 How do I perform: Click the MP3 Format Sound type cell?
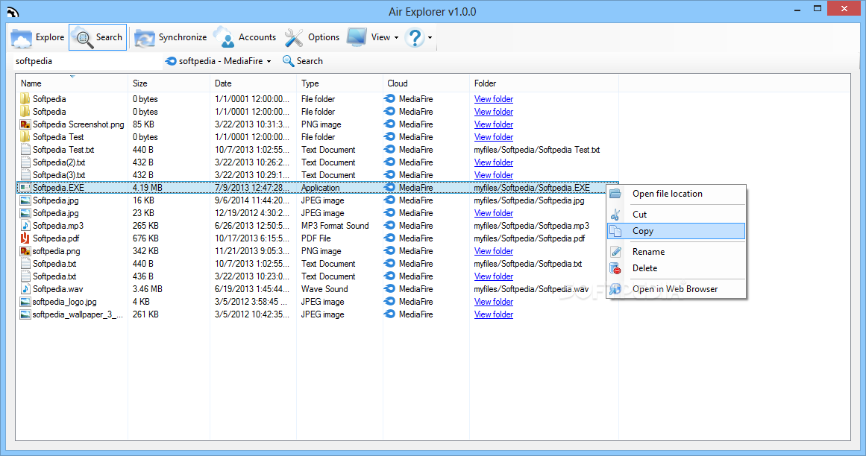point(335,226)
